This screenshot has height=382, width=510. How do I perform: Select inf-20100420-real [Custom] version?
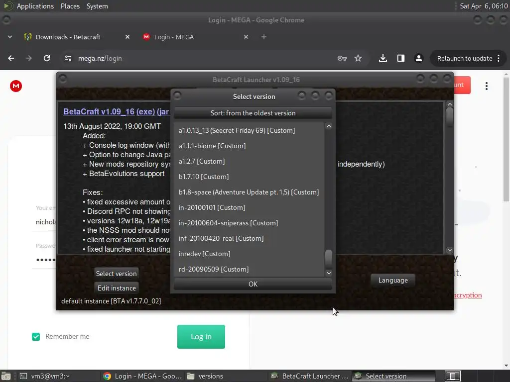pyautogui.click(x=249, y=238)
